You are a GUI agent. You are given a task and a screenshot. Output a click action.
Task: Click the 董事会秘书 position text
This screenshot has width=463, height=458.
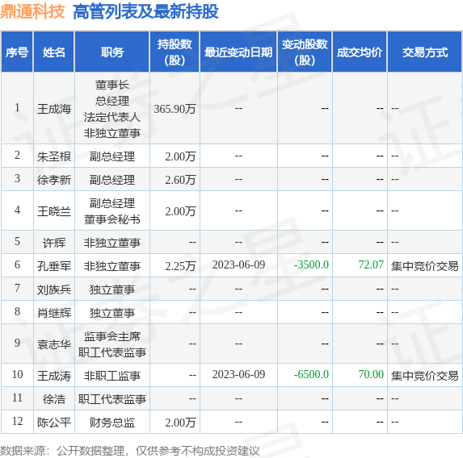[x=112, y=219]
